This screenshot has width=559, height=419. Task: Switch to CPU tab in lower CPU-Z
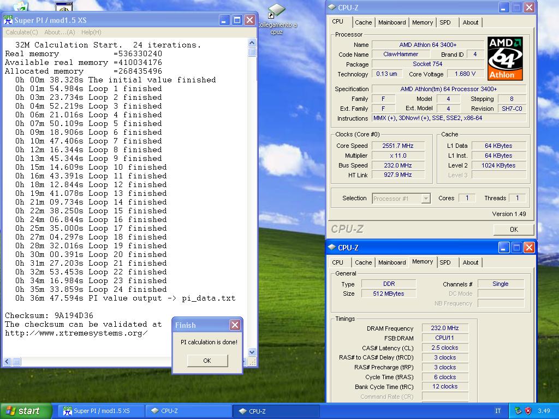337,262
